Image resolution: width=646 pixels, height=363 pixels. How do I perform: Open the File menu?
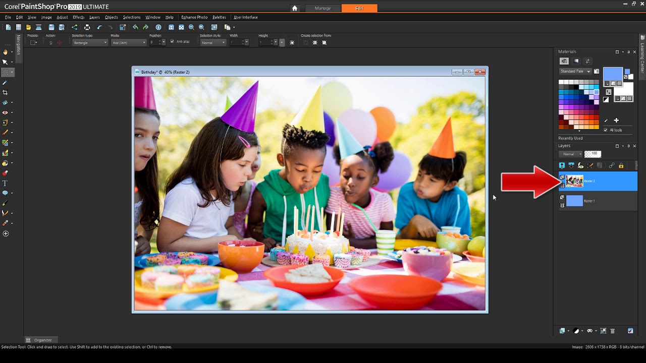coord(8,17)
